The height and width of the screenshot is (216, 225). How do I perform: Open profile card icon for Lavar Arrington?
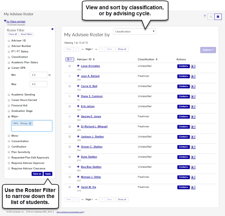pyautogui.click(x=193, y=66)
